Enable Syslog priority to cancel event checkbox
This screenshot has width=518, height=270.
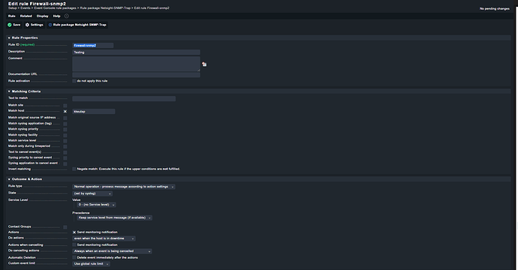point(65,158)
